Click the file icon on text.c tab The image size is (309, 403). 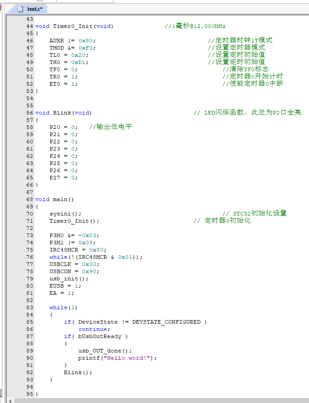tap(21, 9)
